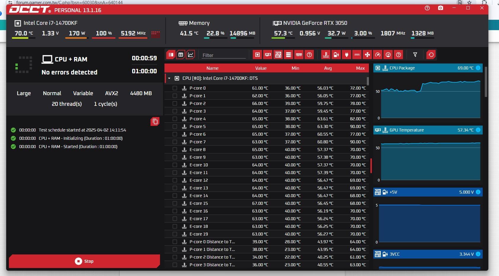Click the "1 cycle(s)" setting
The width and height of the screenshot is (499, 276).
click(x=105, y=104)
